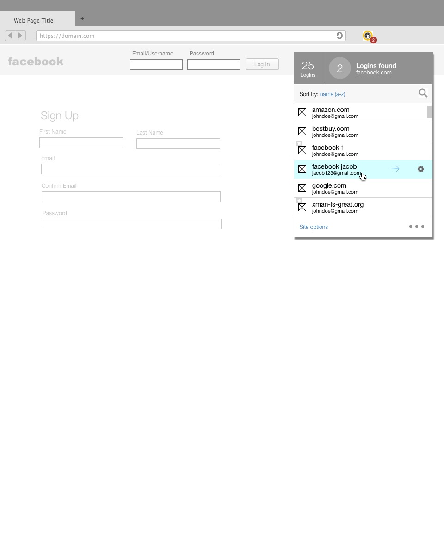Click the search icon in the logins panel

coord(423,93)
